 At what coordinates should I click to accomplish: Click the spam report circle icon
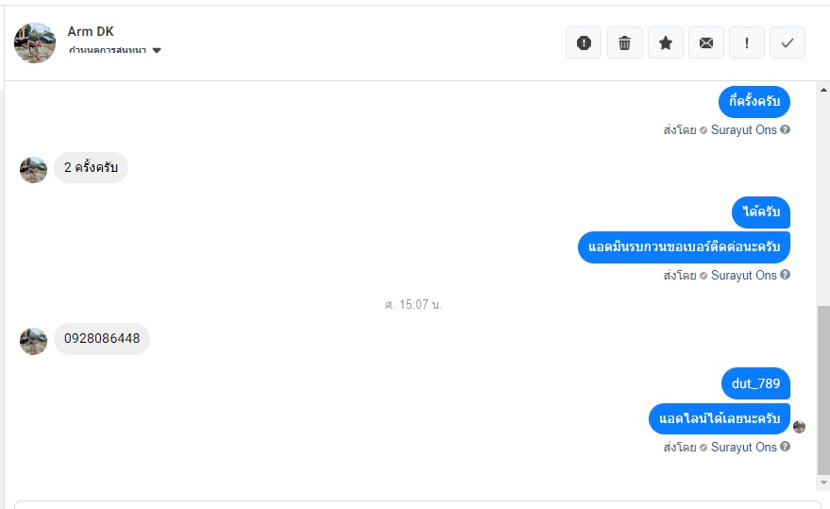tap(584, 42)
